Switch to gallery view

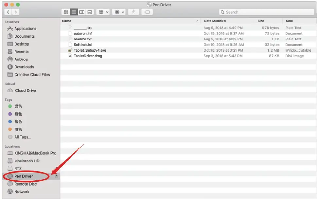point(90,12)
